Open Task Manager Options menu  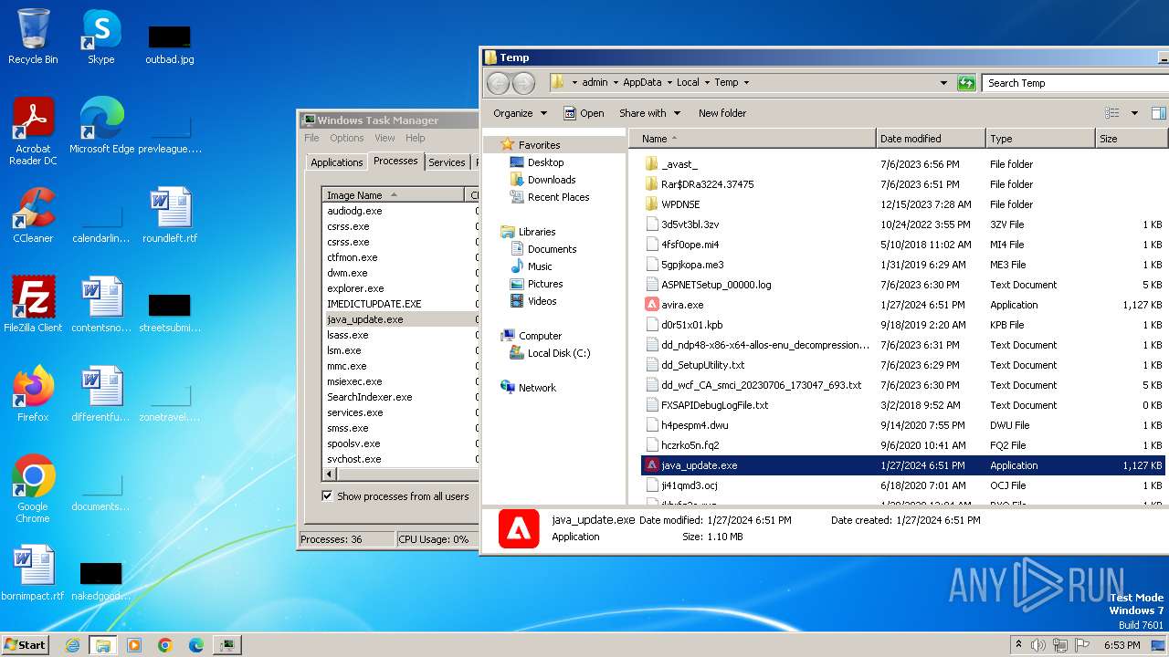point(347,138)
